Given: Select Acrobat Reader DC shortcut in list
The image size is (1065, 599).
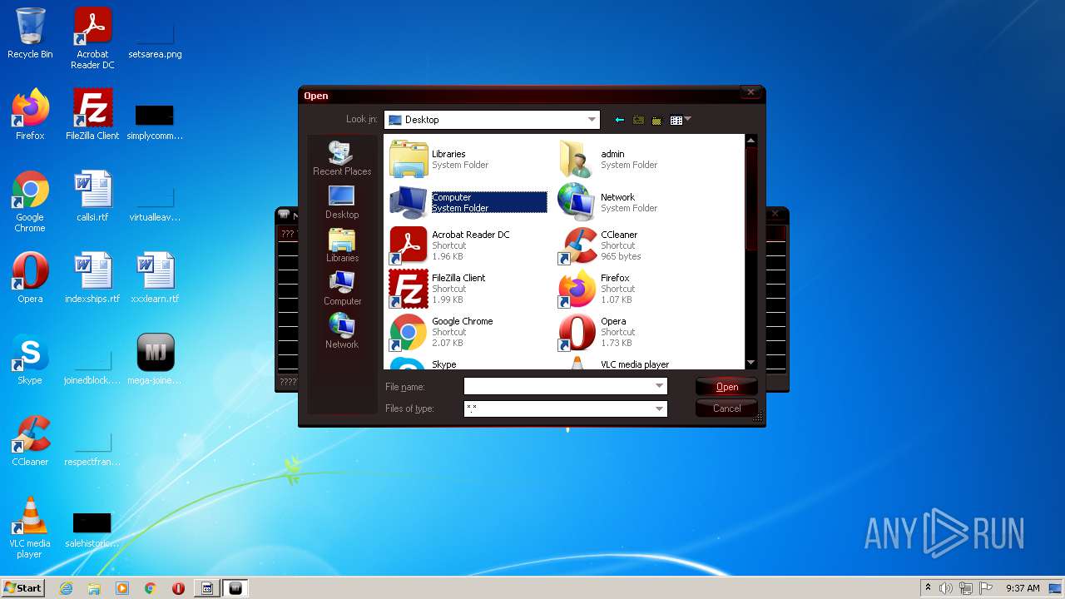Looking at the screenshot, I should [468, 245].
